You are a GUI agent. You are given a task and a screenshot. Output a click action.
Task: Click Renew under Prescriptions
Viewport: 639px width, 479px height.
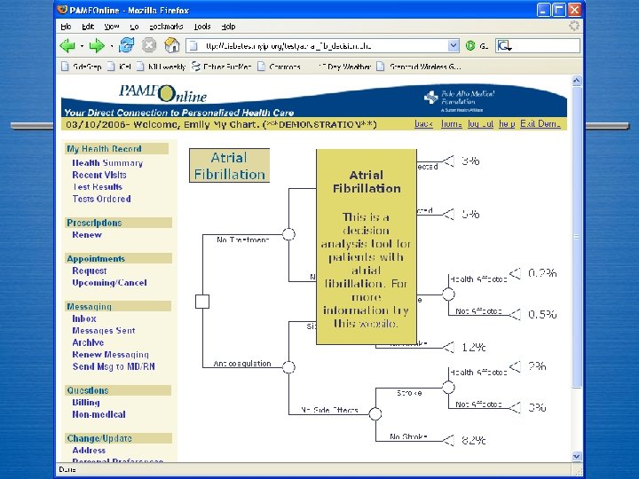pos(87,234)
